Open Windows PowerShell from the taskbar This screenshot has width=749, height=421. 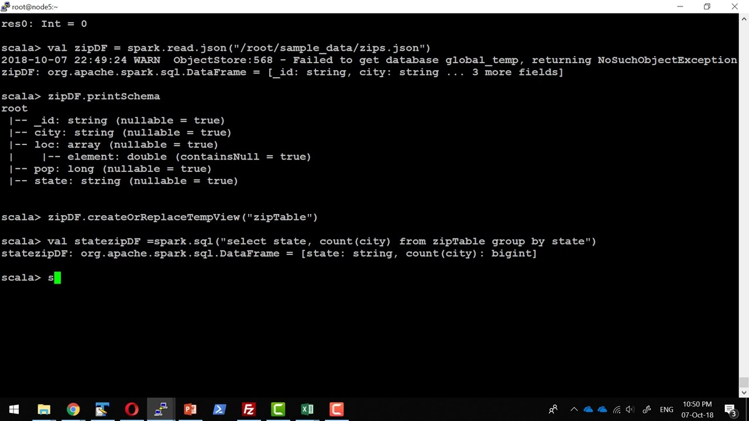(x=219, y=409)
